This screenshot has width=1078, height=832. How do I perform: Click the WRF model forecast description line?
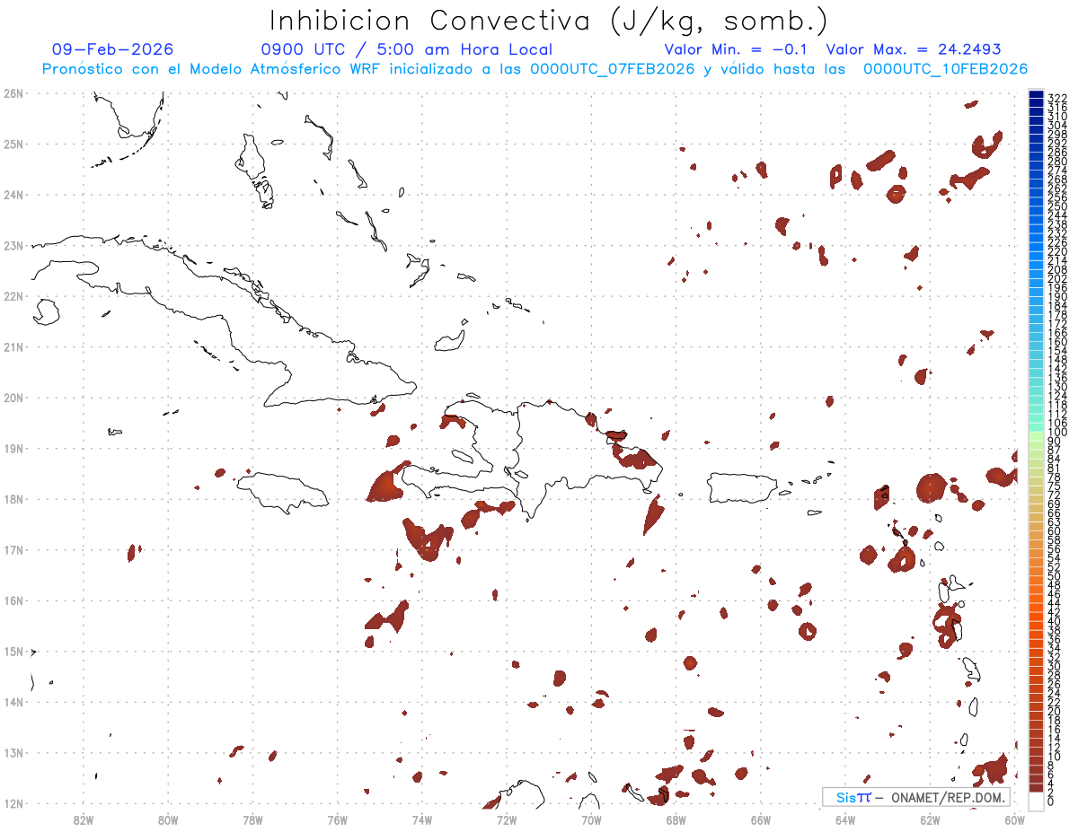click(535, 69)
